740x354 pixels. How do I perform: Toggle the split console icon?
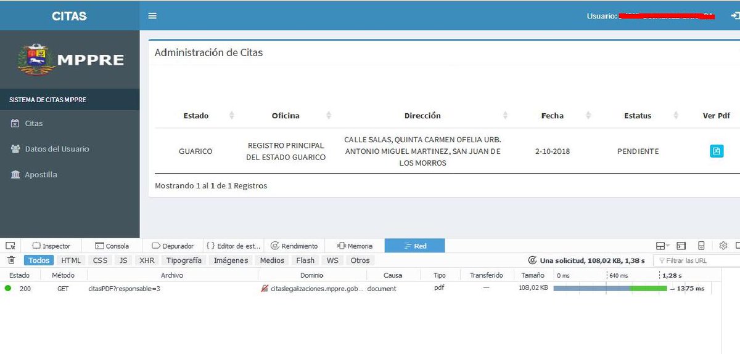tap(681, 246)
